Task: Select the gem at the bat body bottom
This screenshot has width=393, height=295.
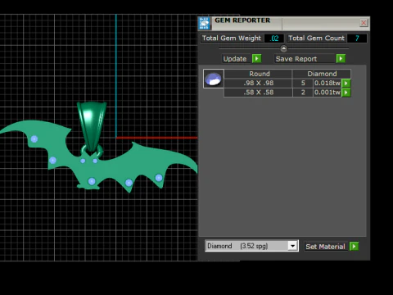Action: [92, 181]
